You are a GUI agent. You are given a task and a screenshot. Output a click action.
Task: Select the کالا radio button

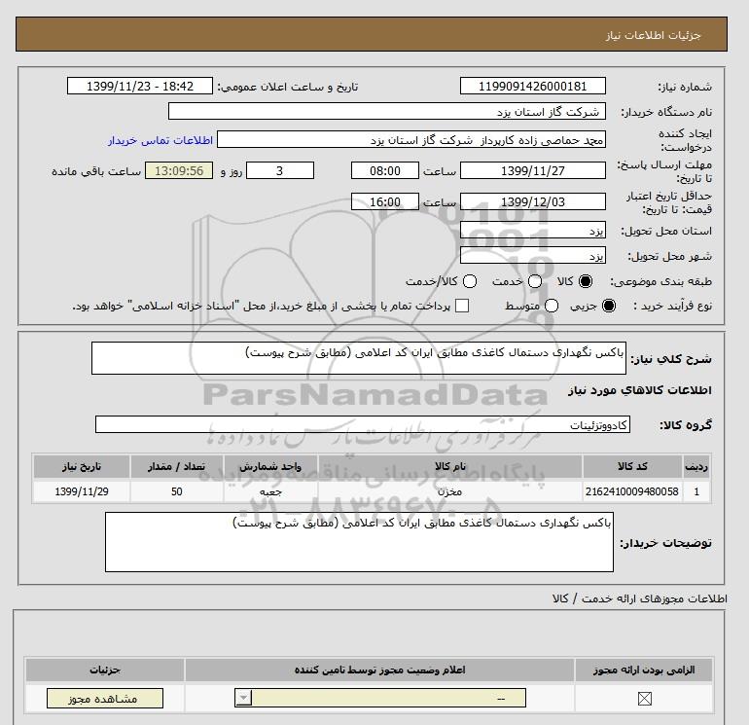pos(586,281)
